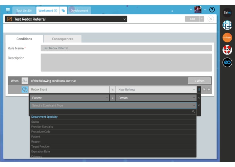Select Department Specialty option
This screenshot has width=235, height=167.
pos(113,117)
